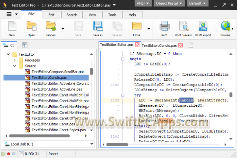
Task: Click the Packages folder label
Action: (32, 60)
